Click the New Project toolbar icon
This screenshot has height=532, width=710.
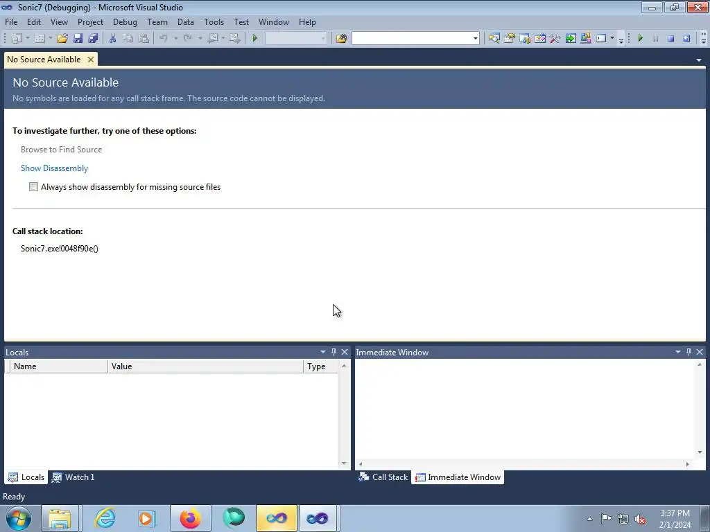point(17,39)
